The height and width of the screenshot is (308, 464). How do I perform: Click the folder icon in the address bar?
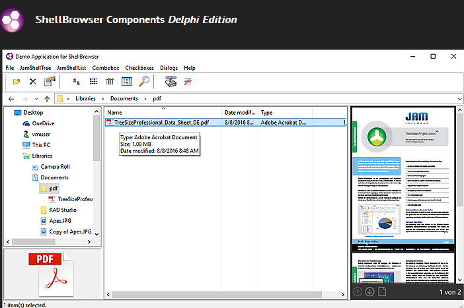click(60, 99)
